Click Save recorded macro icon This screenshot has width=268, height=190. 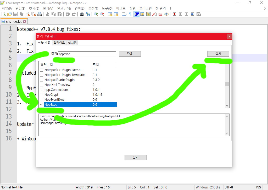[198, 14]
